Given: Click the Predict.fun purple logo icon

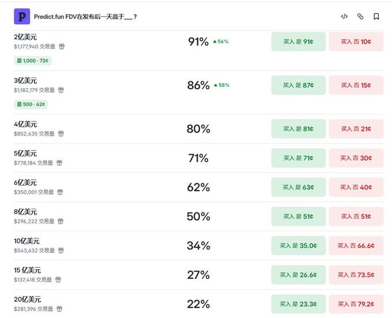Looking at the screenshot, I should 22,17.
